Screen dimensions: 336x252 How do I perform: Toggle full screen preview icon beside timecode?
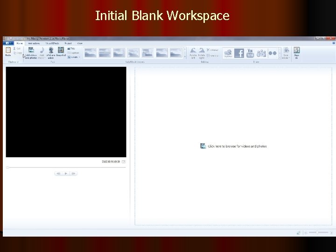[124, 162]
